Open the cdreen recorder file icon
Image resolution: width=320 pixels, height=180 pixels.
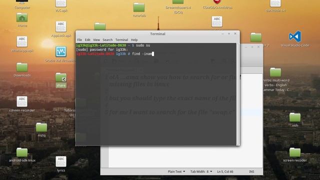tap(22, 101)
